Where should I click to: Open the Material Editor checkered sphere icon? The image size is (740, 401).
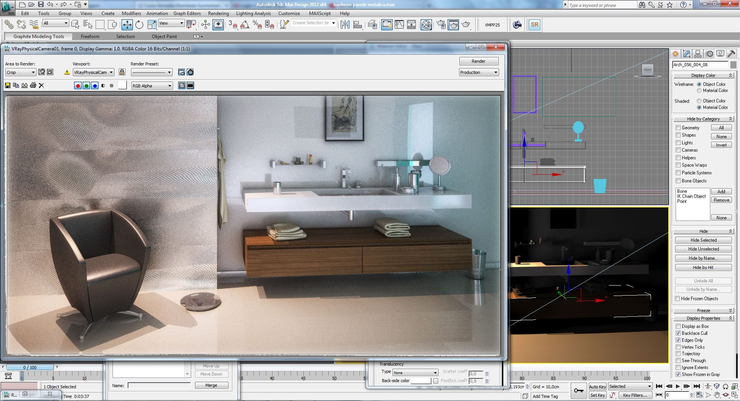(x=426, y=25)
